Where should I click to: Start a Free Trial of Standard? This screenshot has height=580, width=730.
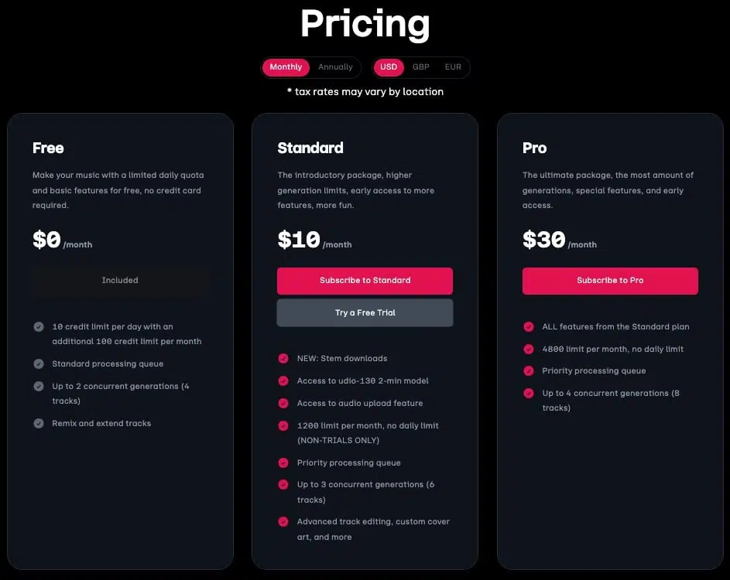[x=365, y=312]
